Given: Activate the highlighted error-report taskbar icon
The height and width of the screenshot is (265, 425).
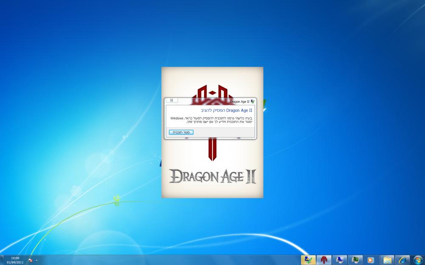Looking at the screenshot, I should pyautogui.click(x=308, y=260).
